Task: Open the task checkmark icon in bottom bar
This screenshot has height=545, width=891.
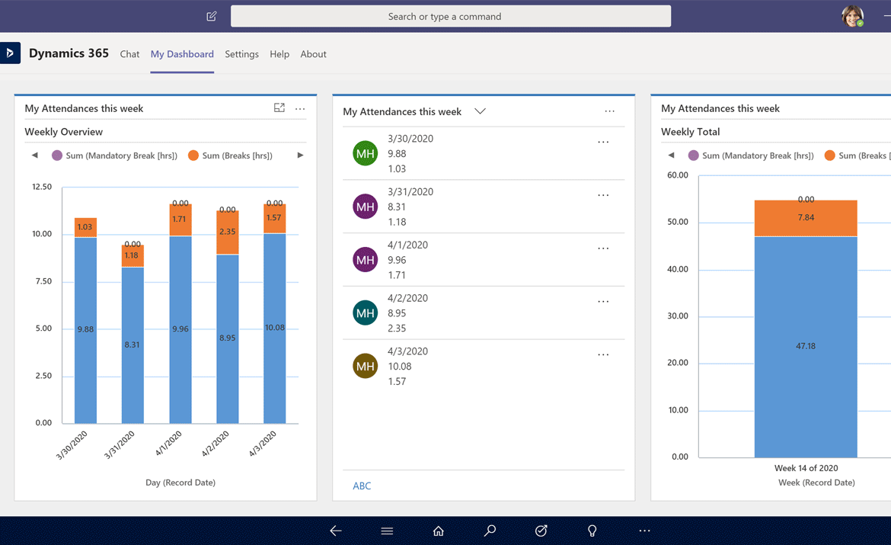Action: (x=541, y=531)
